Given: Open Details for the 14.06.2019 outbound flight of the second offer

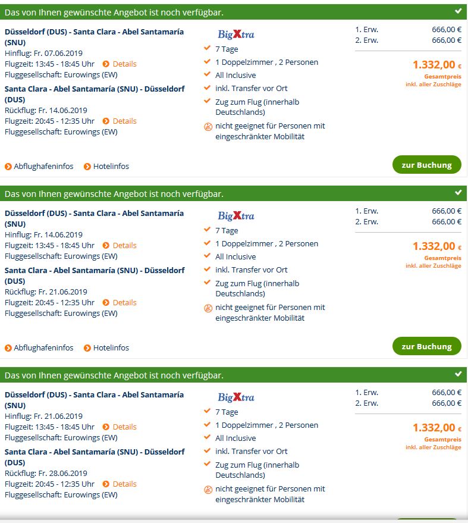Looking at the screenshot, I should click(120, 246).
